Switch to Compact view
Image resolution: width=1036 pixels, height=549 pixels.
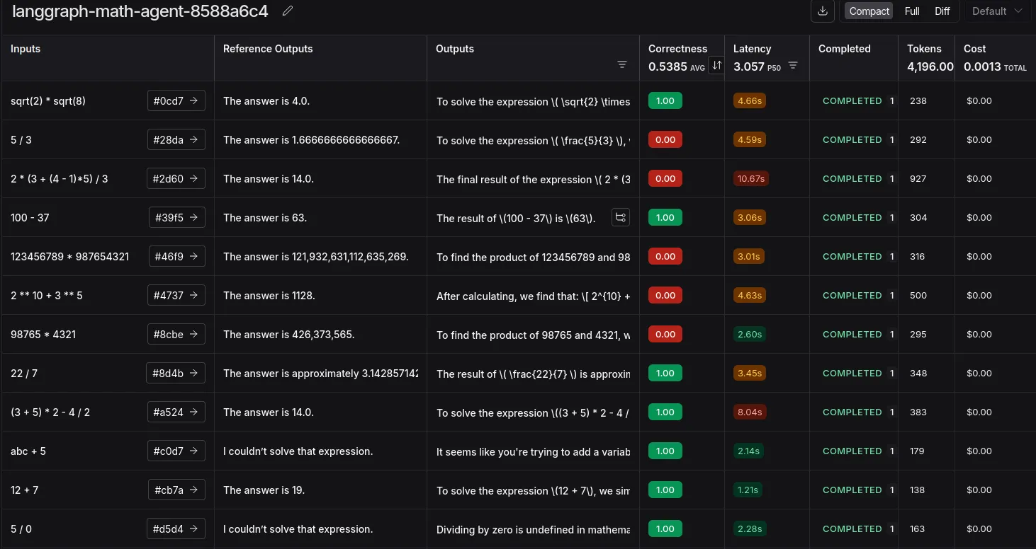click(x=869, y=11)
